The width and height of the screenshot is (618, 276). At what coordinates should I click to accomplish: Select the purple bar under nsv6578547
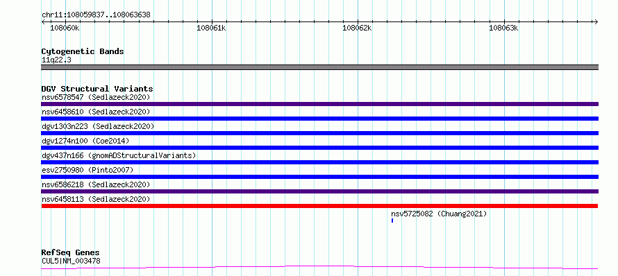coord(319,104)
